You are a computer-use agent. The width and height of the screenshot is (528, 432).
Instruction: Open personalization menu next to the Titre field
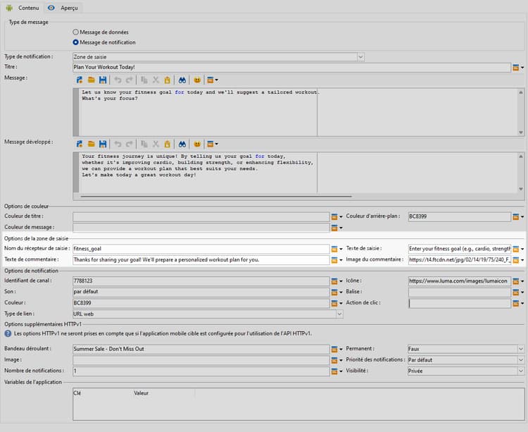[518, 68]
